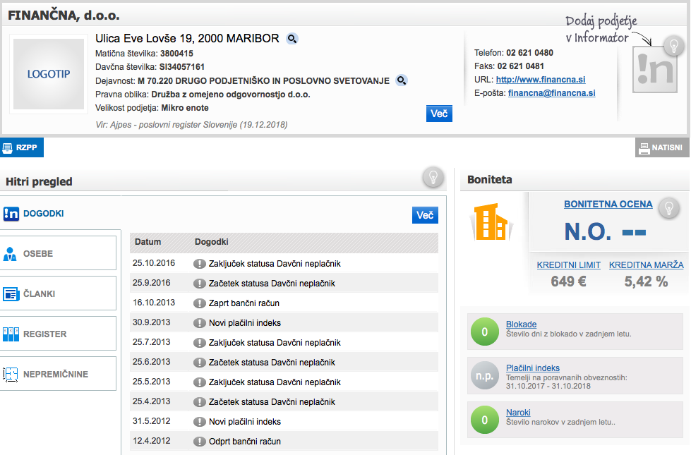Click Več button in company details
691x455 pixels.
[x=439, y=114]
